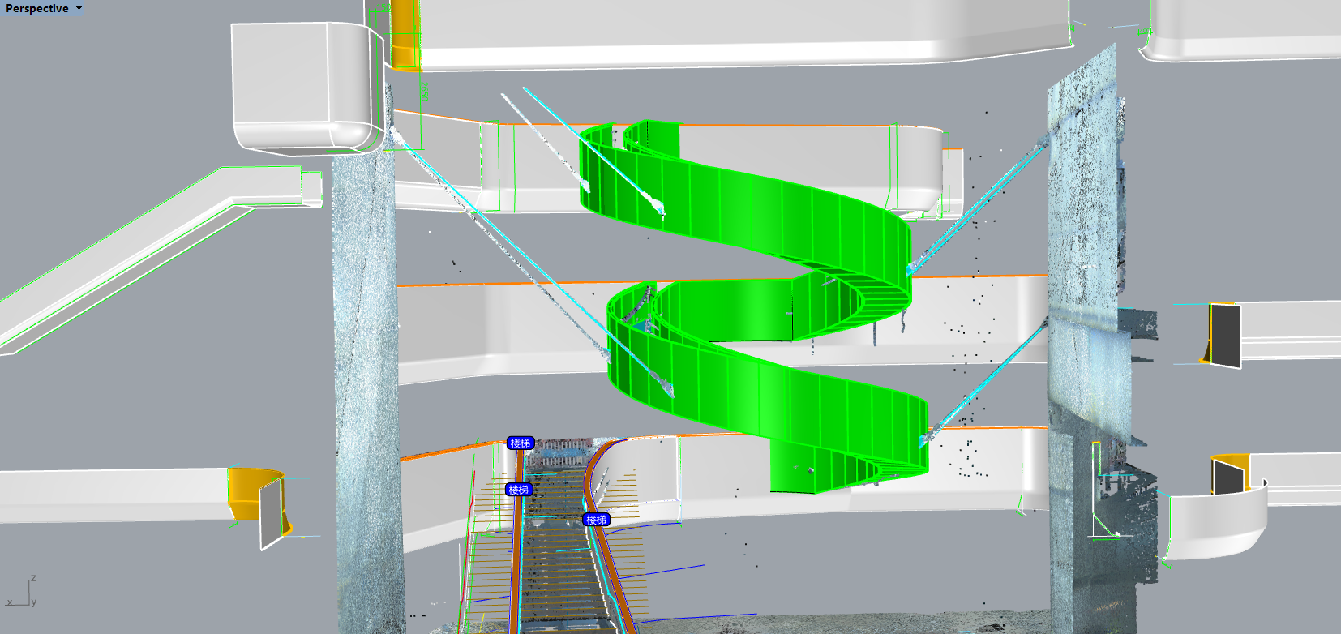The width and height of the screenshot is (1341, 634).
Task: Select the middle 楼梯 text dot on left rail
Action: pos(518,490)
